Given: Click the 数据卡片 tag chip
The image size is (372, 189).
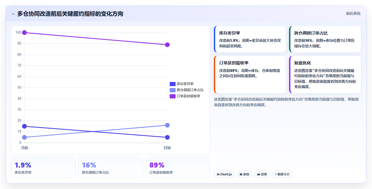Looking at the screenshot, I should 282,174.
